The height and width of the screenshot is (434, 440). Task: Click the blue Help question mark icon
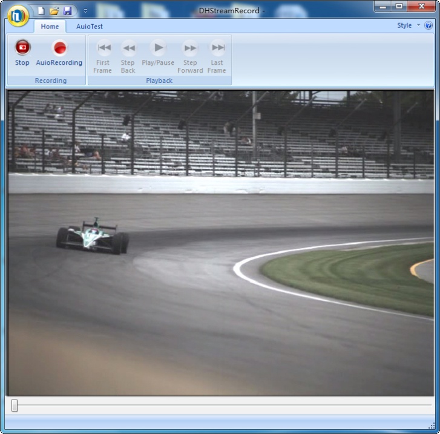pos(429,25)
